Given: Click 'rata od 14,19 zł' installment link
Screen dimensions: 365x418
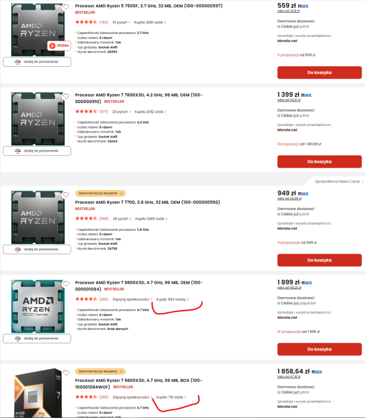Looking at the screenshot, I should (x=289, y=11).
